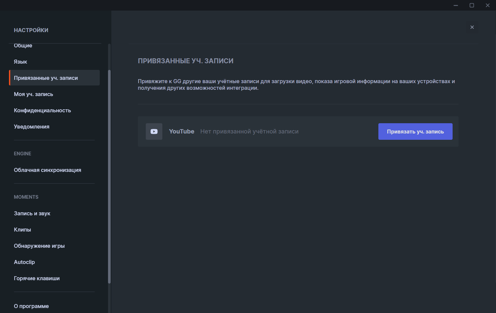Go to Конфиденциальность settings
The image size is (496, 313).
pos(42,111)
